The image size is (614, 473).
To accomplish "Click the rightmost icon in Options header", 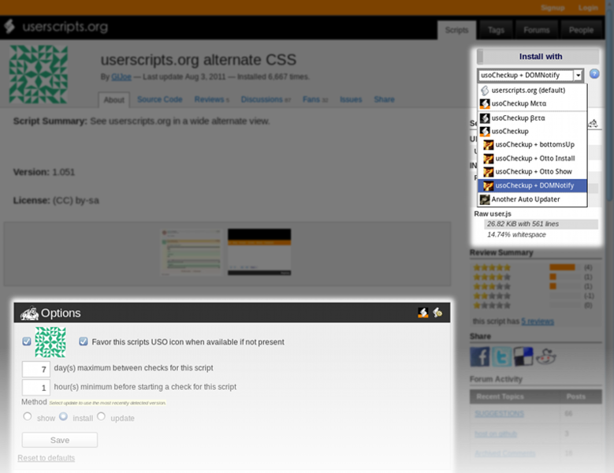I will [437, 312].
